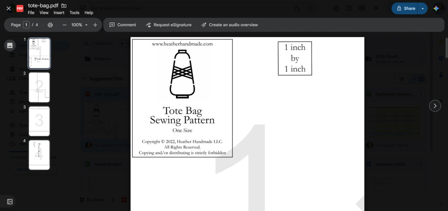The image size is (448, 211).
Task: Click the page thumbnails view icon
Action: 10,45
